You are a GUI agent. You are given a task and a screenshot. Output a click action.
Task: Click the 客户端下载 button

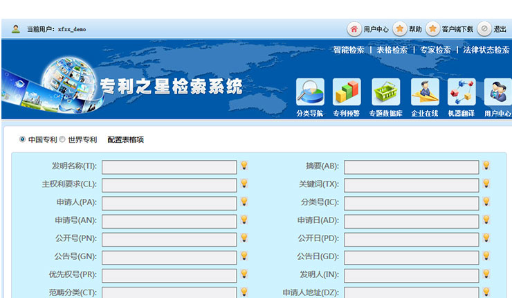(450, 29)
